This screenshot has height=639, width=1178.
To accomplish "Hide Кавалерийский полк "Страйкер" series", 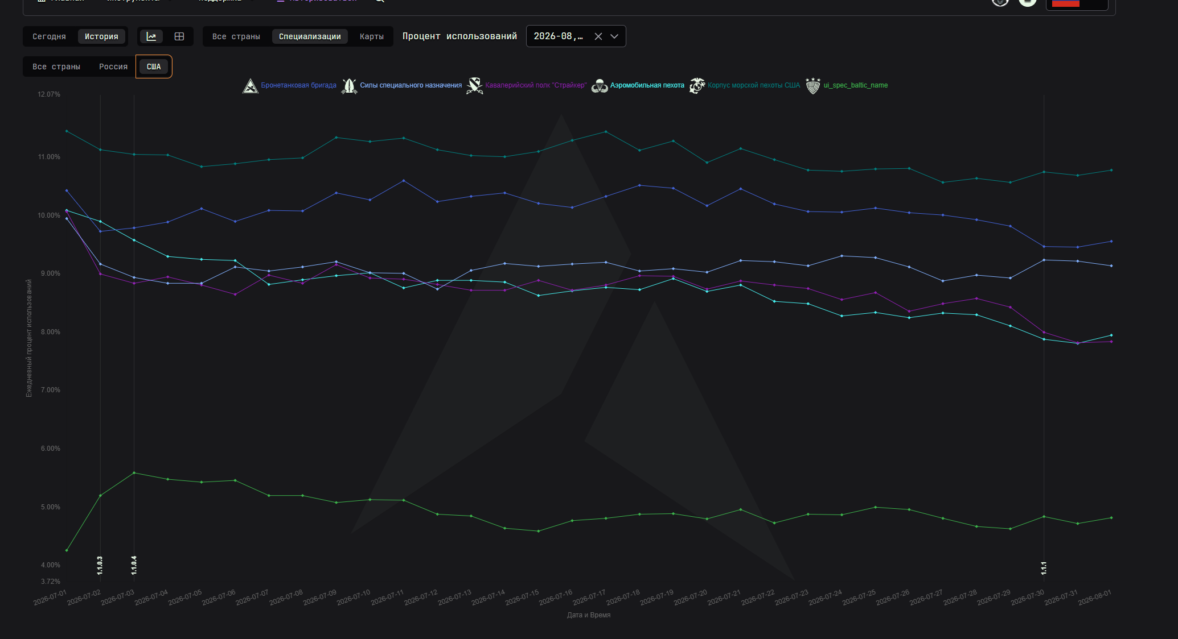I will point(536,85).
